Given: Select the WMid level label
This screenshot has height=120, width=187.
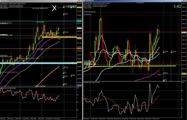Looking at the screenshot, I should point(65,84).
